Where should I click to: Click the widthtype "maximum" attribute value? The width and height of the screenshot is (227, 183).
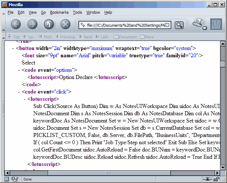(x=102, y=48)
